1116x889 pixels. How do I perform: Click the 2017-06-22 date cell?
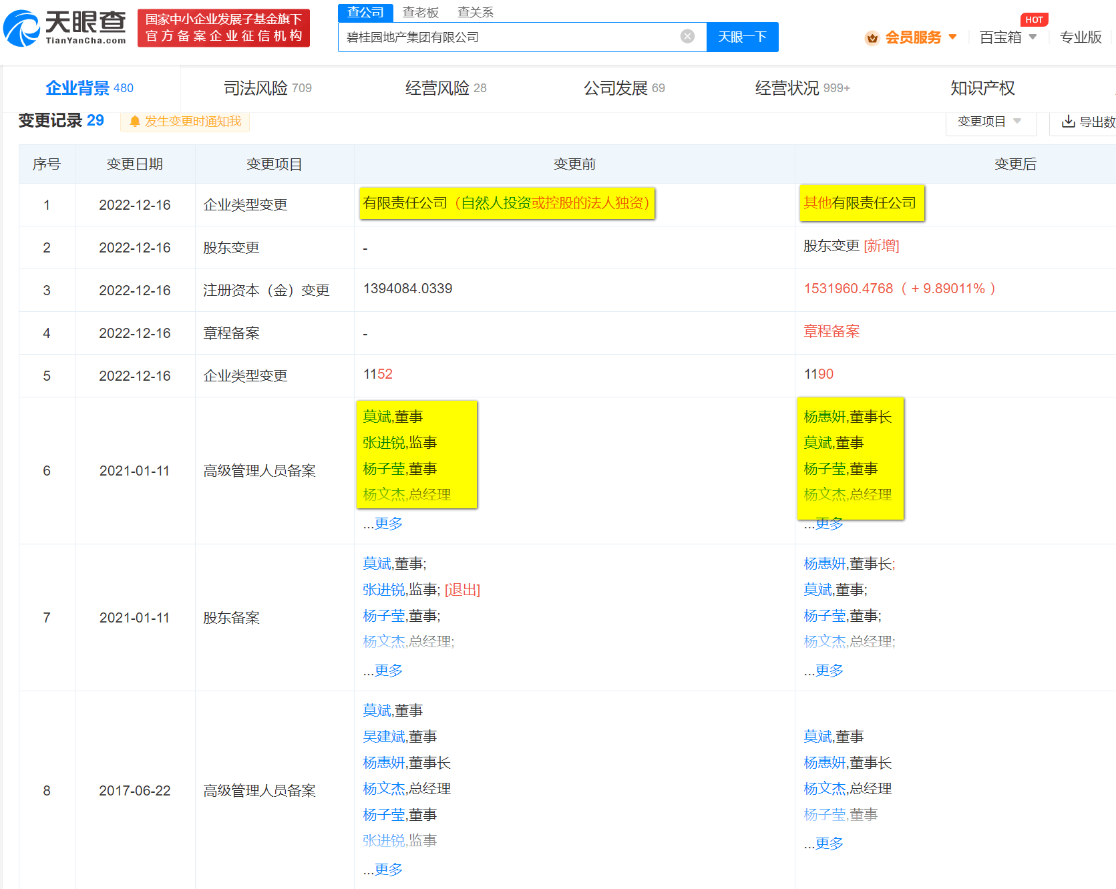[x=135, y=791]
